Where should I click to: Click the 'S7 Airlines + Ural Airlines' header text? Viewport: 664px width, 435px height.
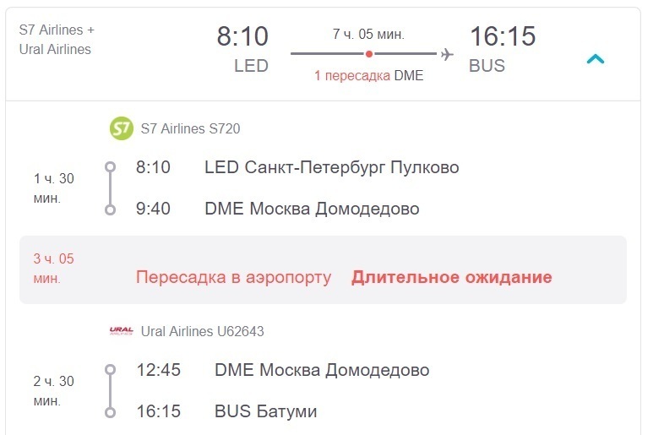coord(57,40)
